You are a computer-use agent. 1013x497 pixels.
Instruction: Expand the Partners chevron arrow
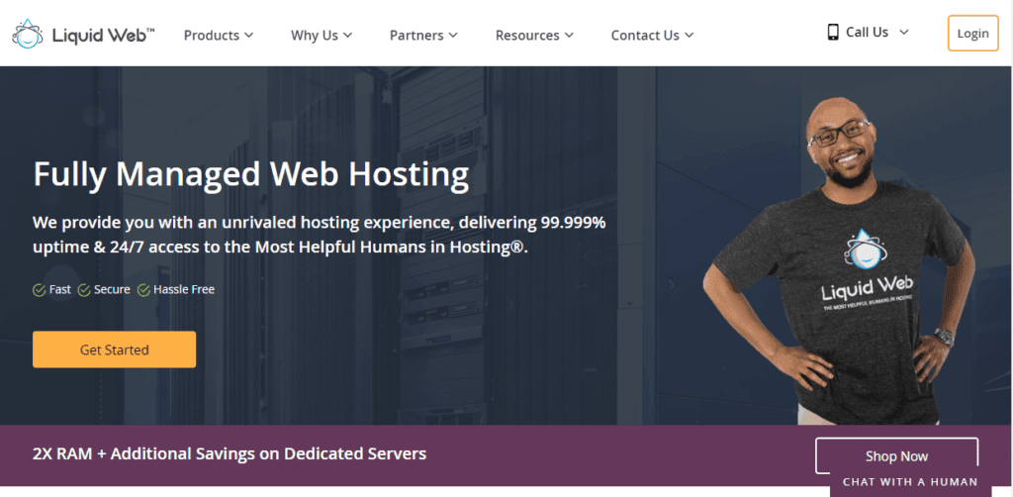[453, 36]
